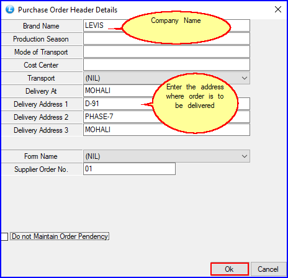Click the Form Name chevron arrow

click(245, 156)
